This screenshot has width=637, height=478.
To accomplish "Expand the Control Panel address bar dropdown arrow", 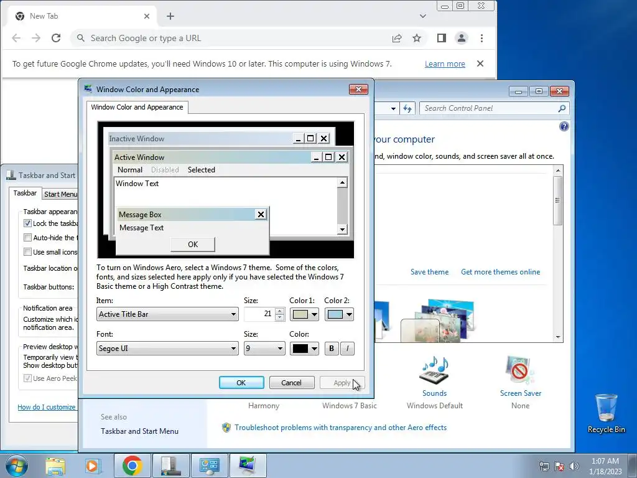I will tap(393, 108).
